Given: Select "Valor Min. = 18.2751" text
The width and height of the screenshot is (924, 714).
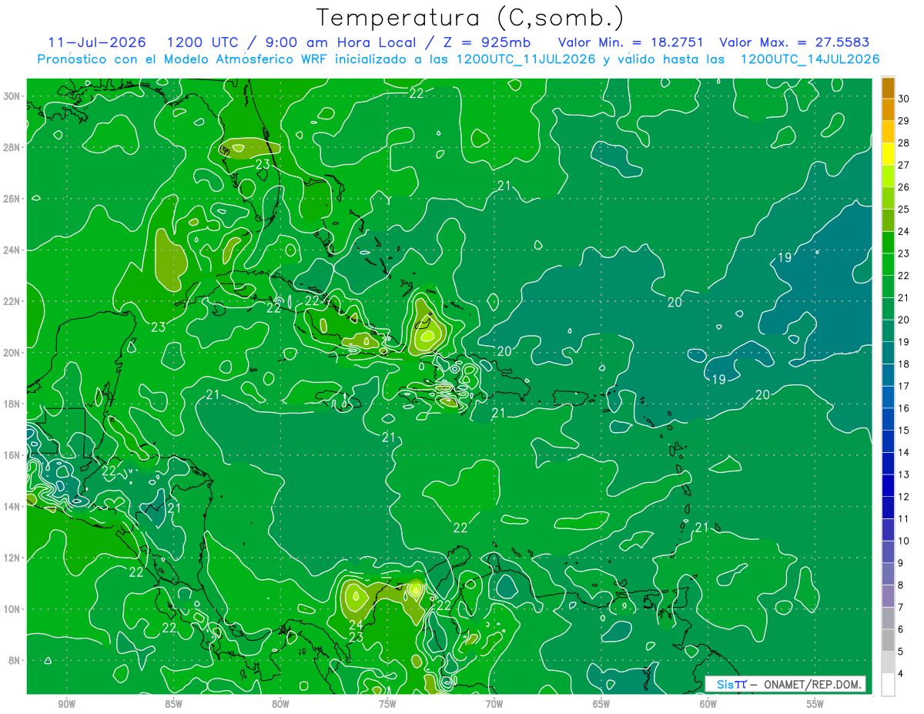Looking at the screenshot, I should tap(631, 42).
